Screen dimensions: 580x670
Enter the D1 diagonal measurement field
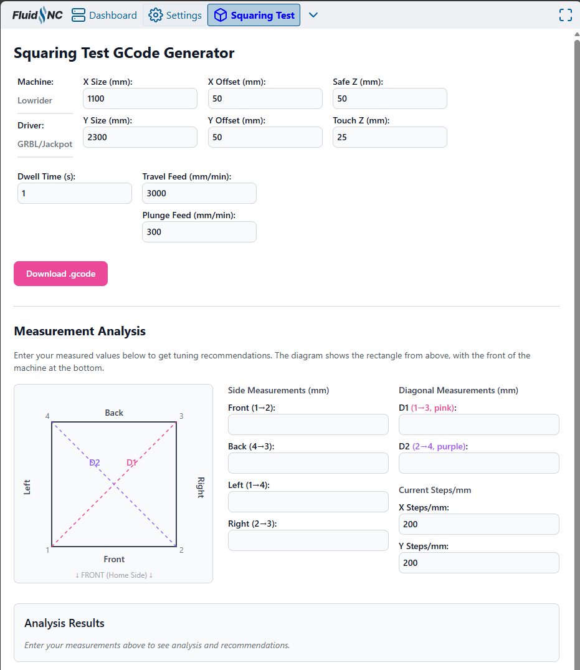coord(479,424)
